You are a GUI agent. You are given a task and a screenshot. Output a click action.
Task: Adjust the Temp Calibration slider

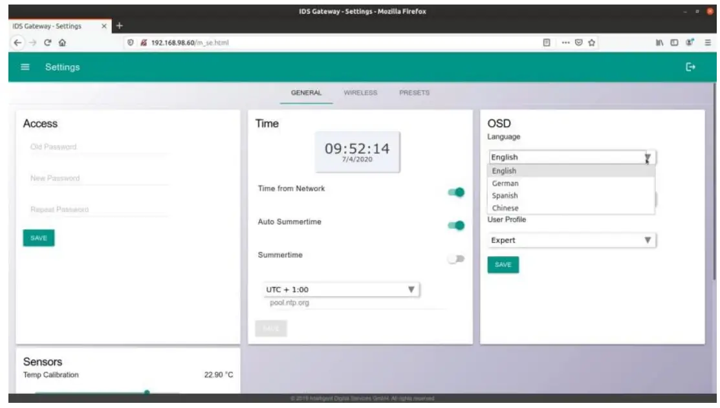coord(146,391)
